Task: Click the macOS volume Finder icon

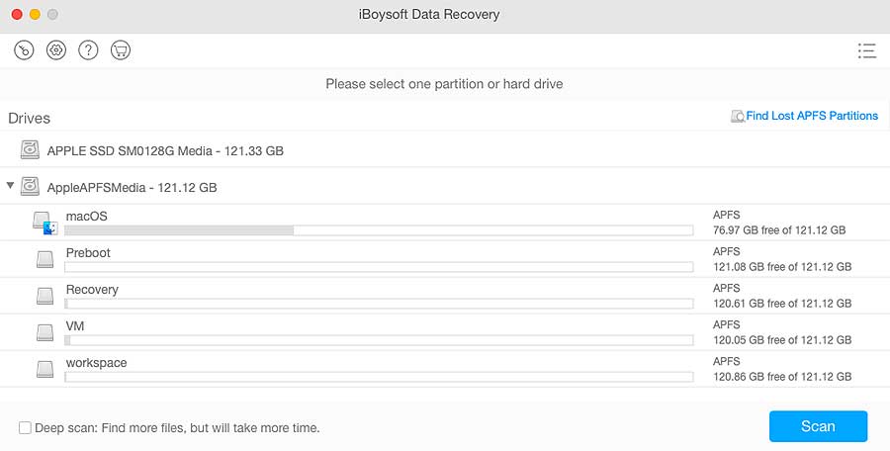Action: pos(44,224)
